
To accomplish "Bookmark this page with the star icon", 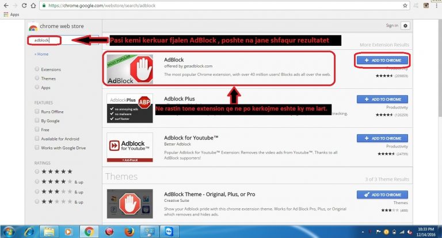I will tap(405, 5).
